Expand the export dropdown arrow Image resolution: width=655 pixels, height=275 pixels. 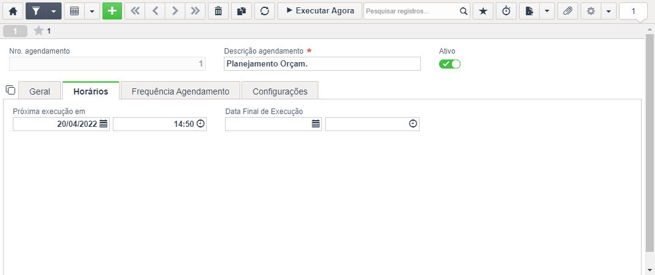coord(547,12)
